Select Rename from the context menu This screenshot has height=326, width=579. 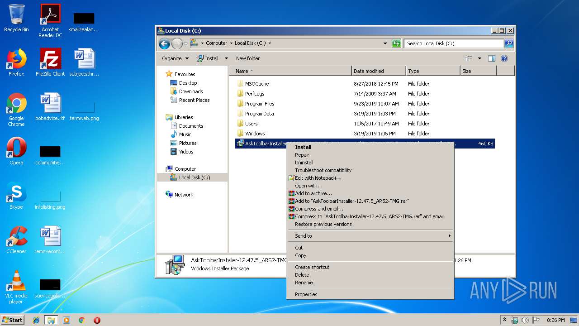(x=370, y=283)
